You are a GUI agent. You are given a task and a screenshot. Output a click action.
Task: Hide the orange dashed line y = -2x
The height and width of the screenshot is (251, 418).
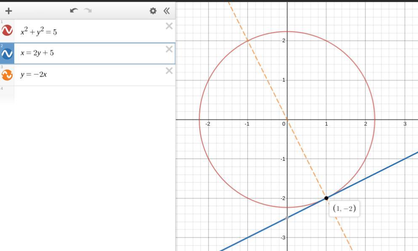pyautogui.click(x=7, y=75)
